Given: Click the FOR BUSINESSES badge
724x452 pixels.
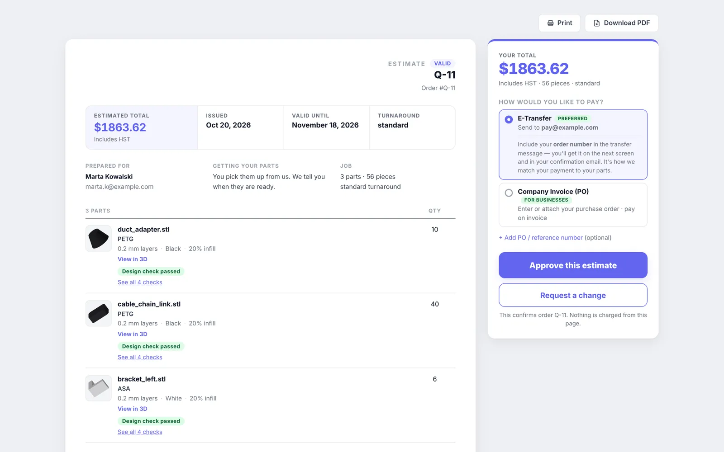Looking at the screenshot, I should pos(546,200).
